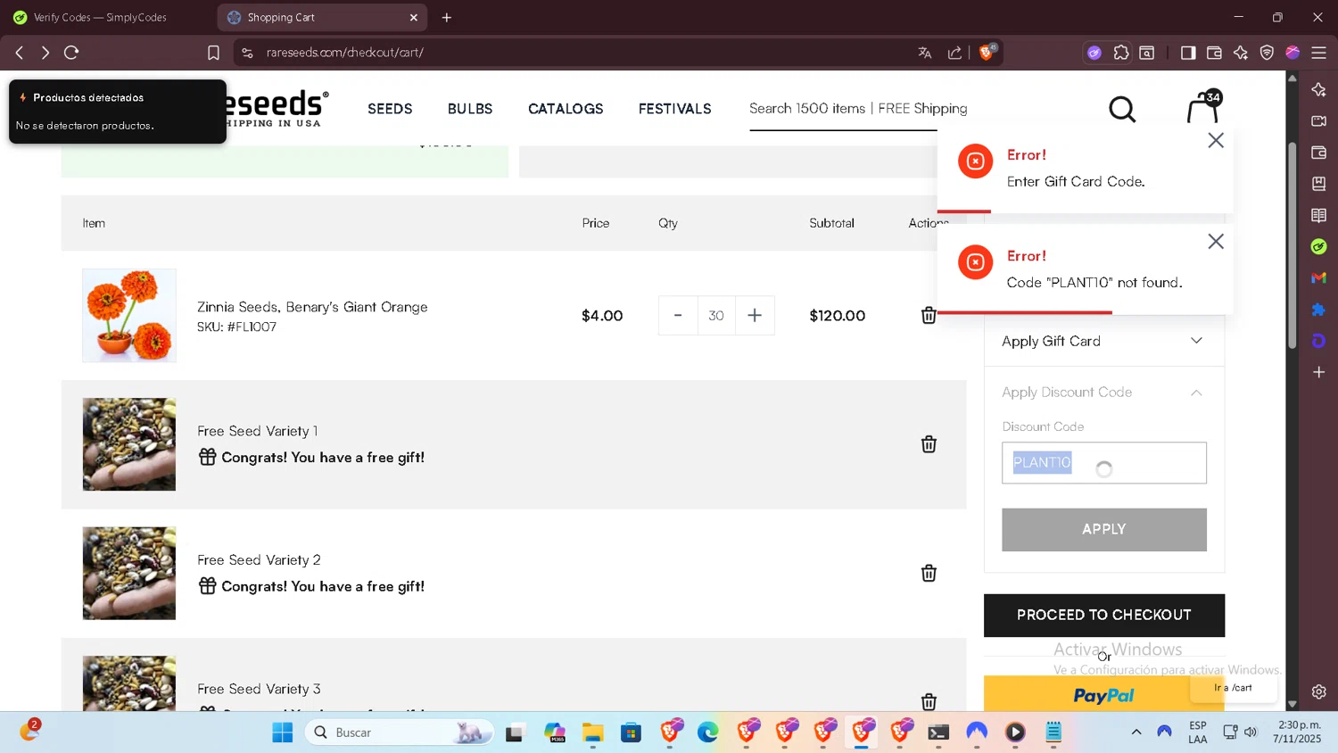Open the browser hamburger menu
1338x753 pixels.
(1318, 53)
